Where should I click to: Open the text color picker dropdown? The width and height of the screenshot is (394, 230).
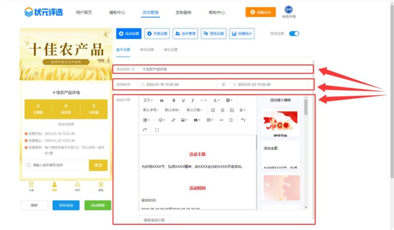(x=217, y=100)
